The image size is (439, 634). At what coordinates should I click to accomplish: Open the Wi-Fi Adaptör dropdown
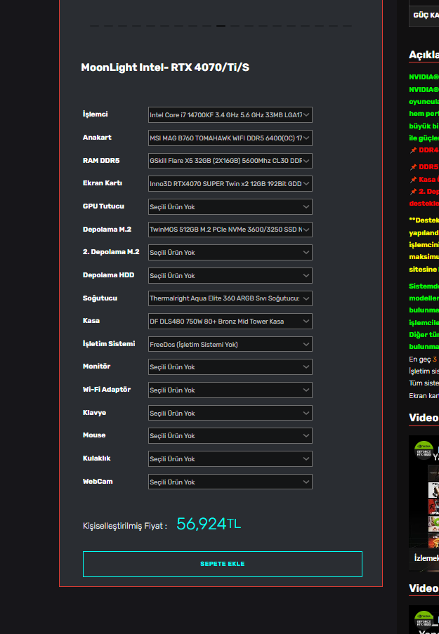pyautogui.click(x=230, y=390)
